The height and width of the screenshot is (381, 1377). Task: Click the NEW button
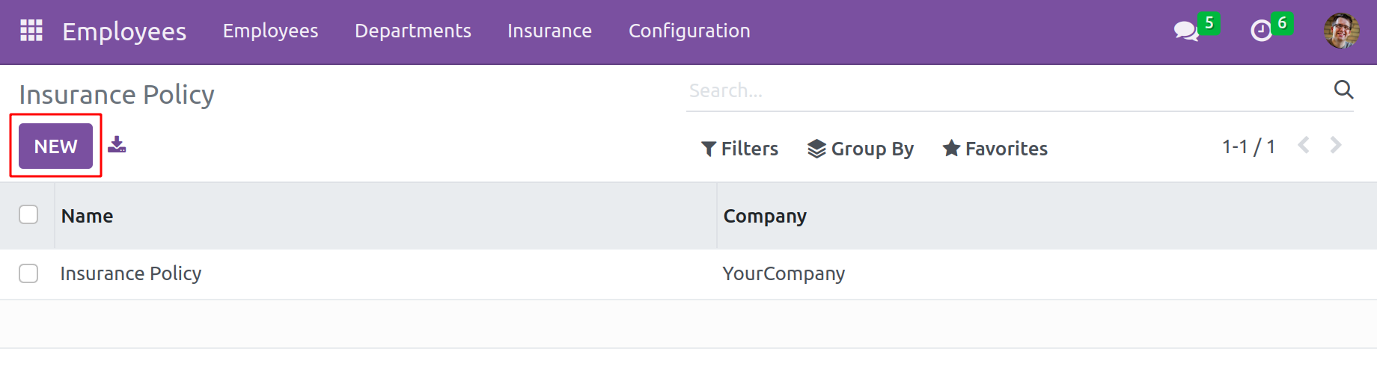point(55,146)
